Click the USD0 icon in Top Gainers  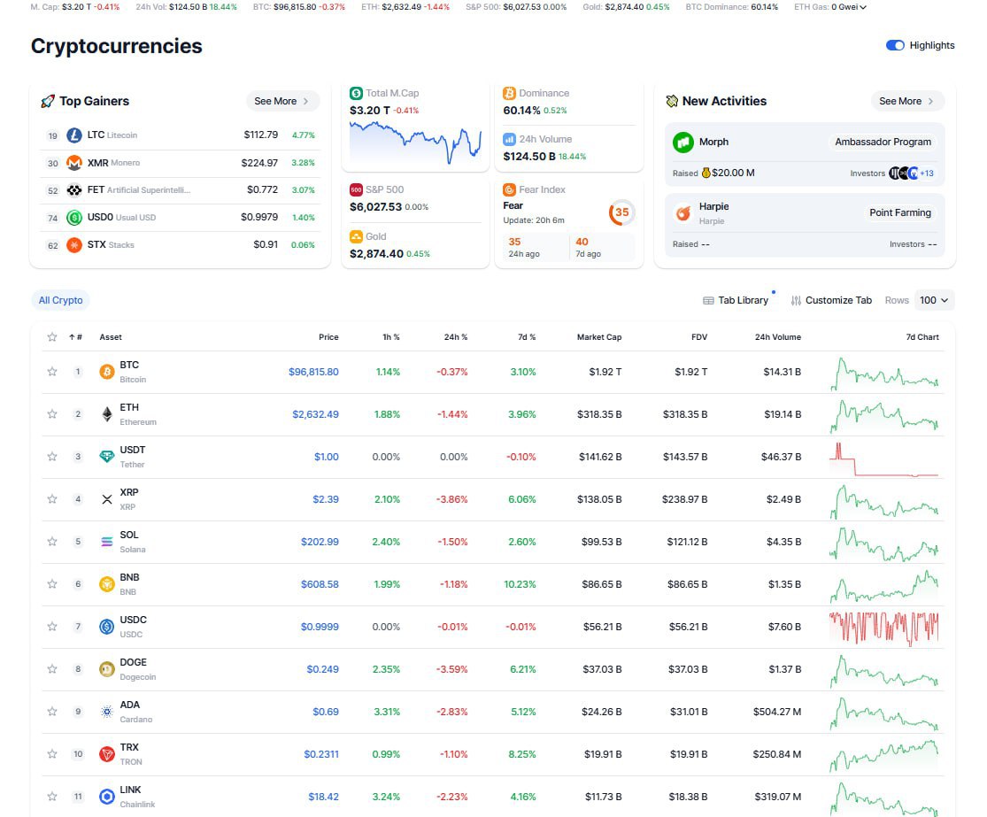point(74,217)
